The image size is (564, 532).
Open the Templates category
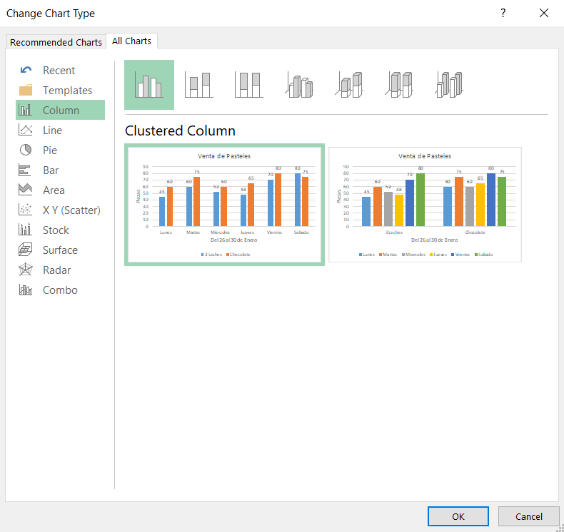click(x=67, y=90)
